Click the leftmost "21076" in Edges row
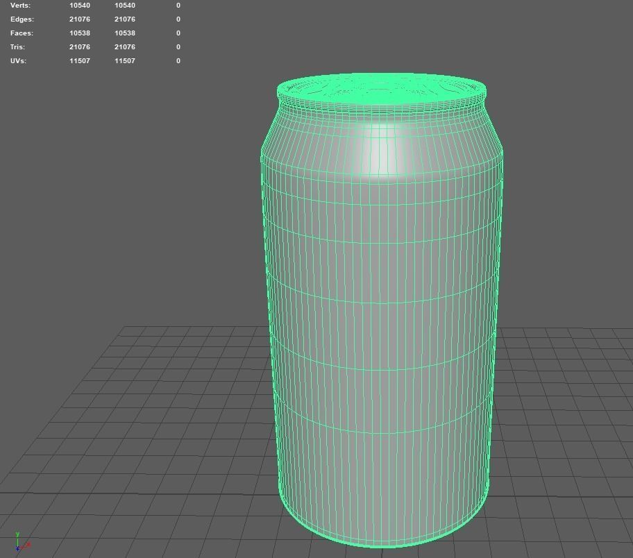Image resolution: width=633 pixels, height=558 pixels. coord(80,19)
